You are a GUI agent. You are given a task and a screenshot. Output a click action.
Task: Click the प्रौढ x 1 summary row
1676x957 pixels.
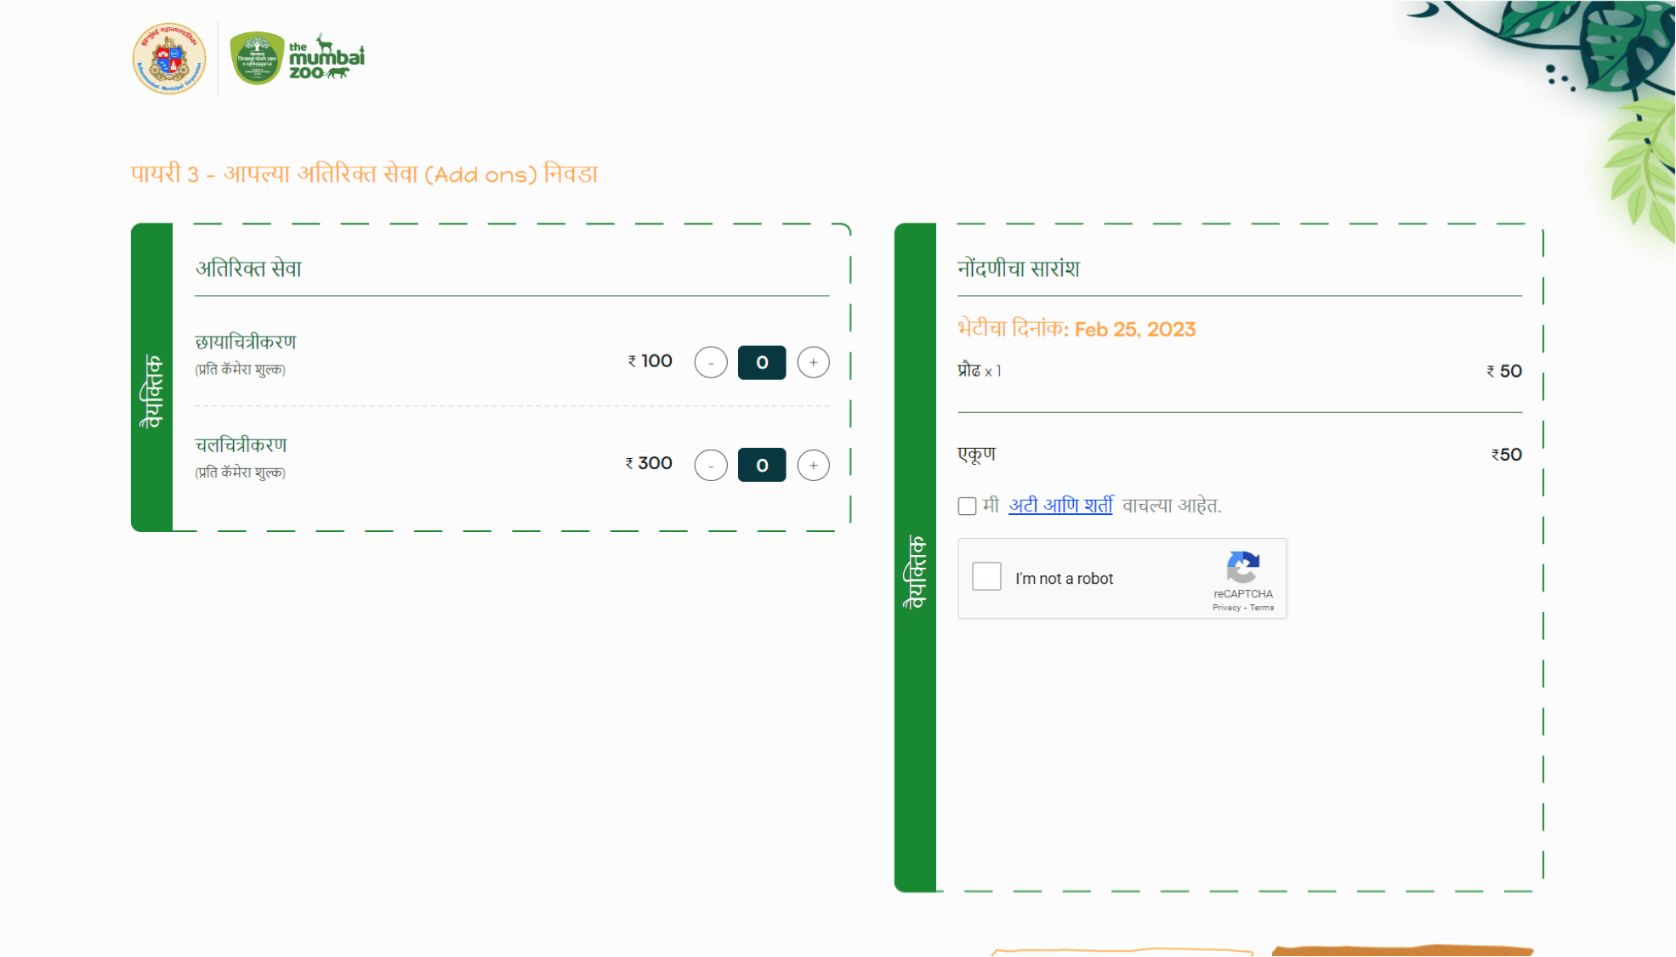(x=980, y=371)
